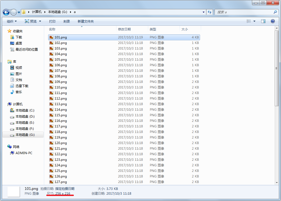Expand the 预览 dropdown arrow
The width and height of the screenshot is (281, 201).
coord(40,21)
